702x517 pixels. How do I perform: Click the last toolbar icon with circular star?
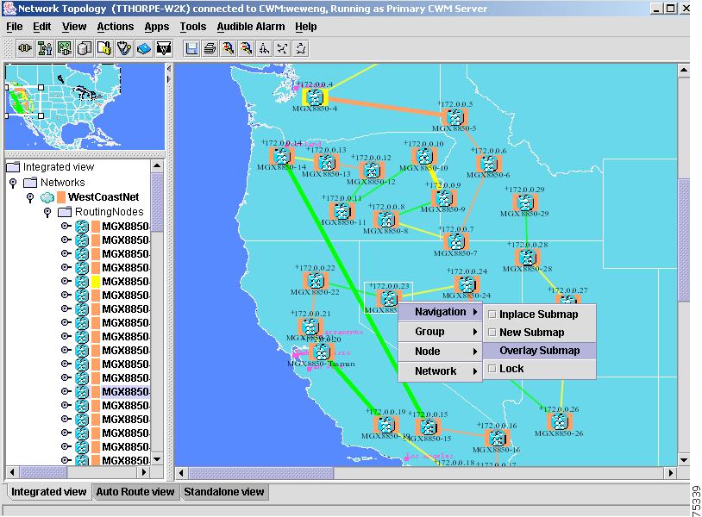point(301,48)
